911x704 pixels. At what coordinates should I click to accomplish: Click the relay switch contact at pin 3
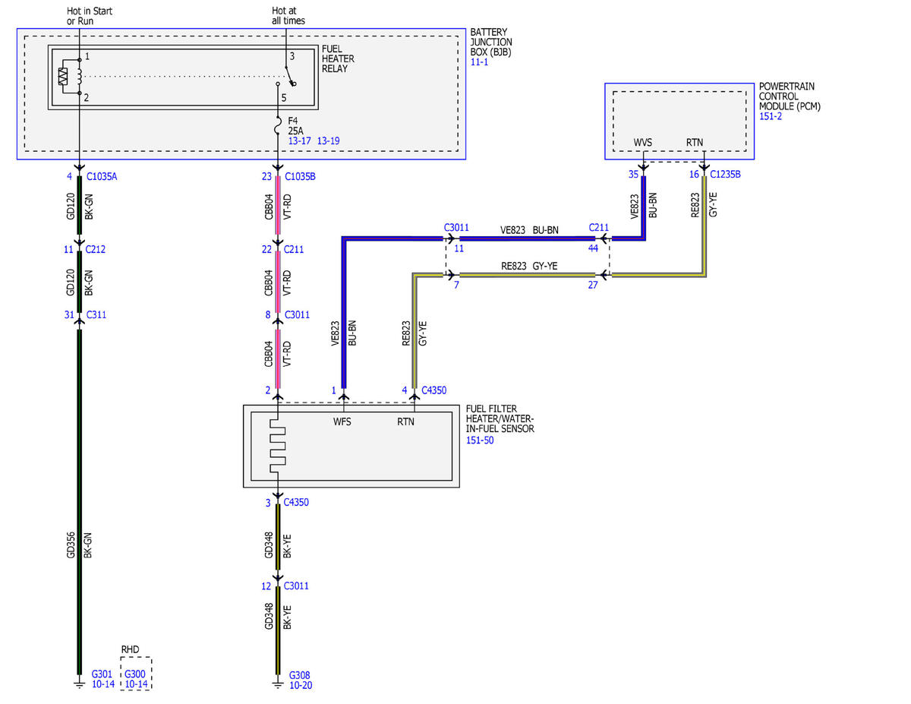point(288,72)
